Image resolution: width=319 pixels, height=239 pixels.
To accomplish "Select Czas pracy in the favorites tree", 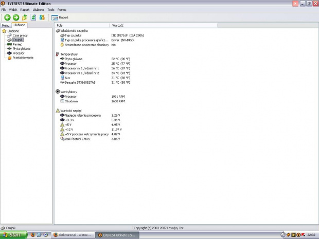I will click(x=20, y=35).
